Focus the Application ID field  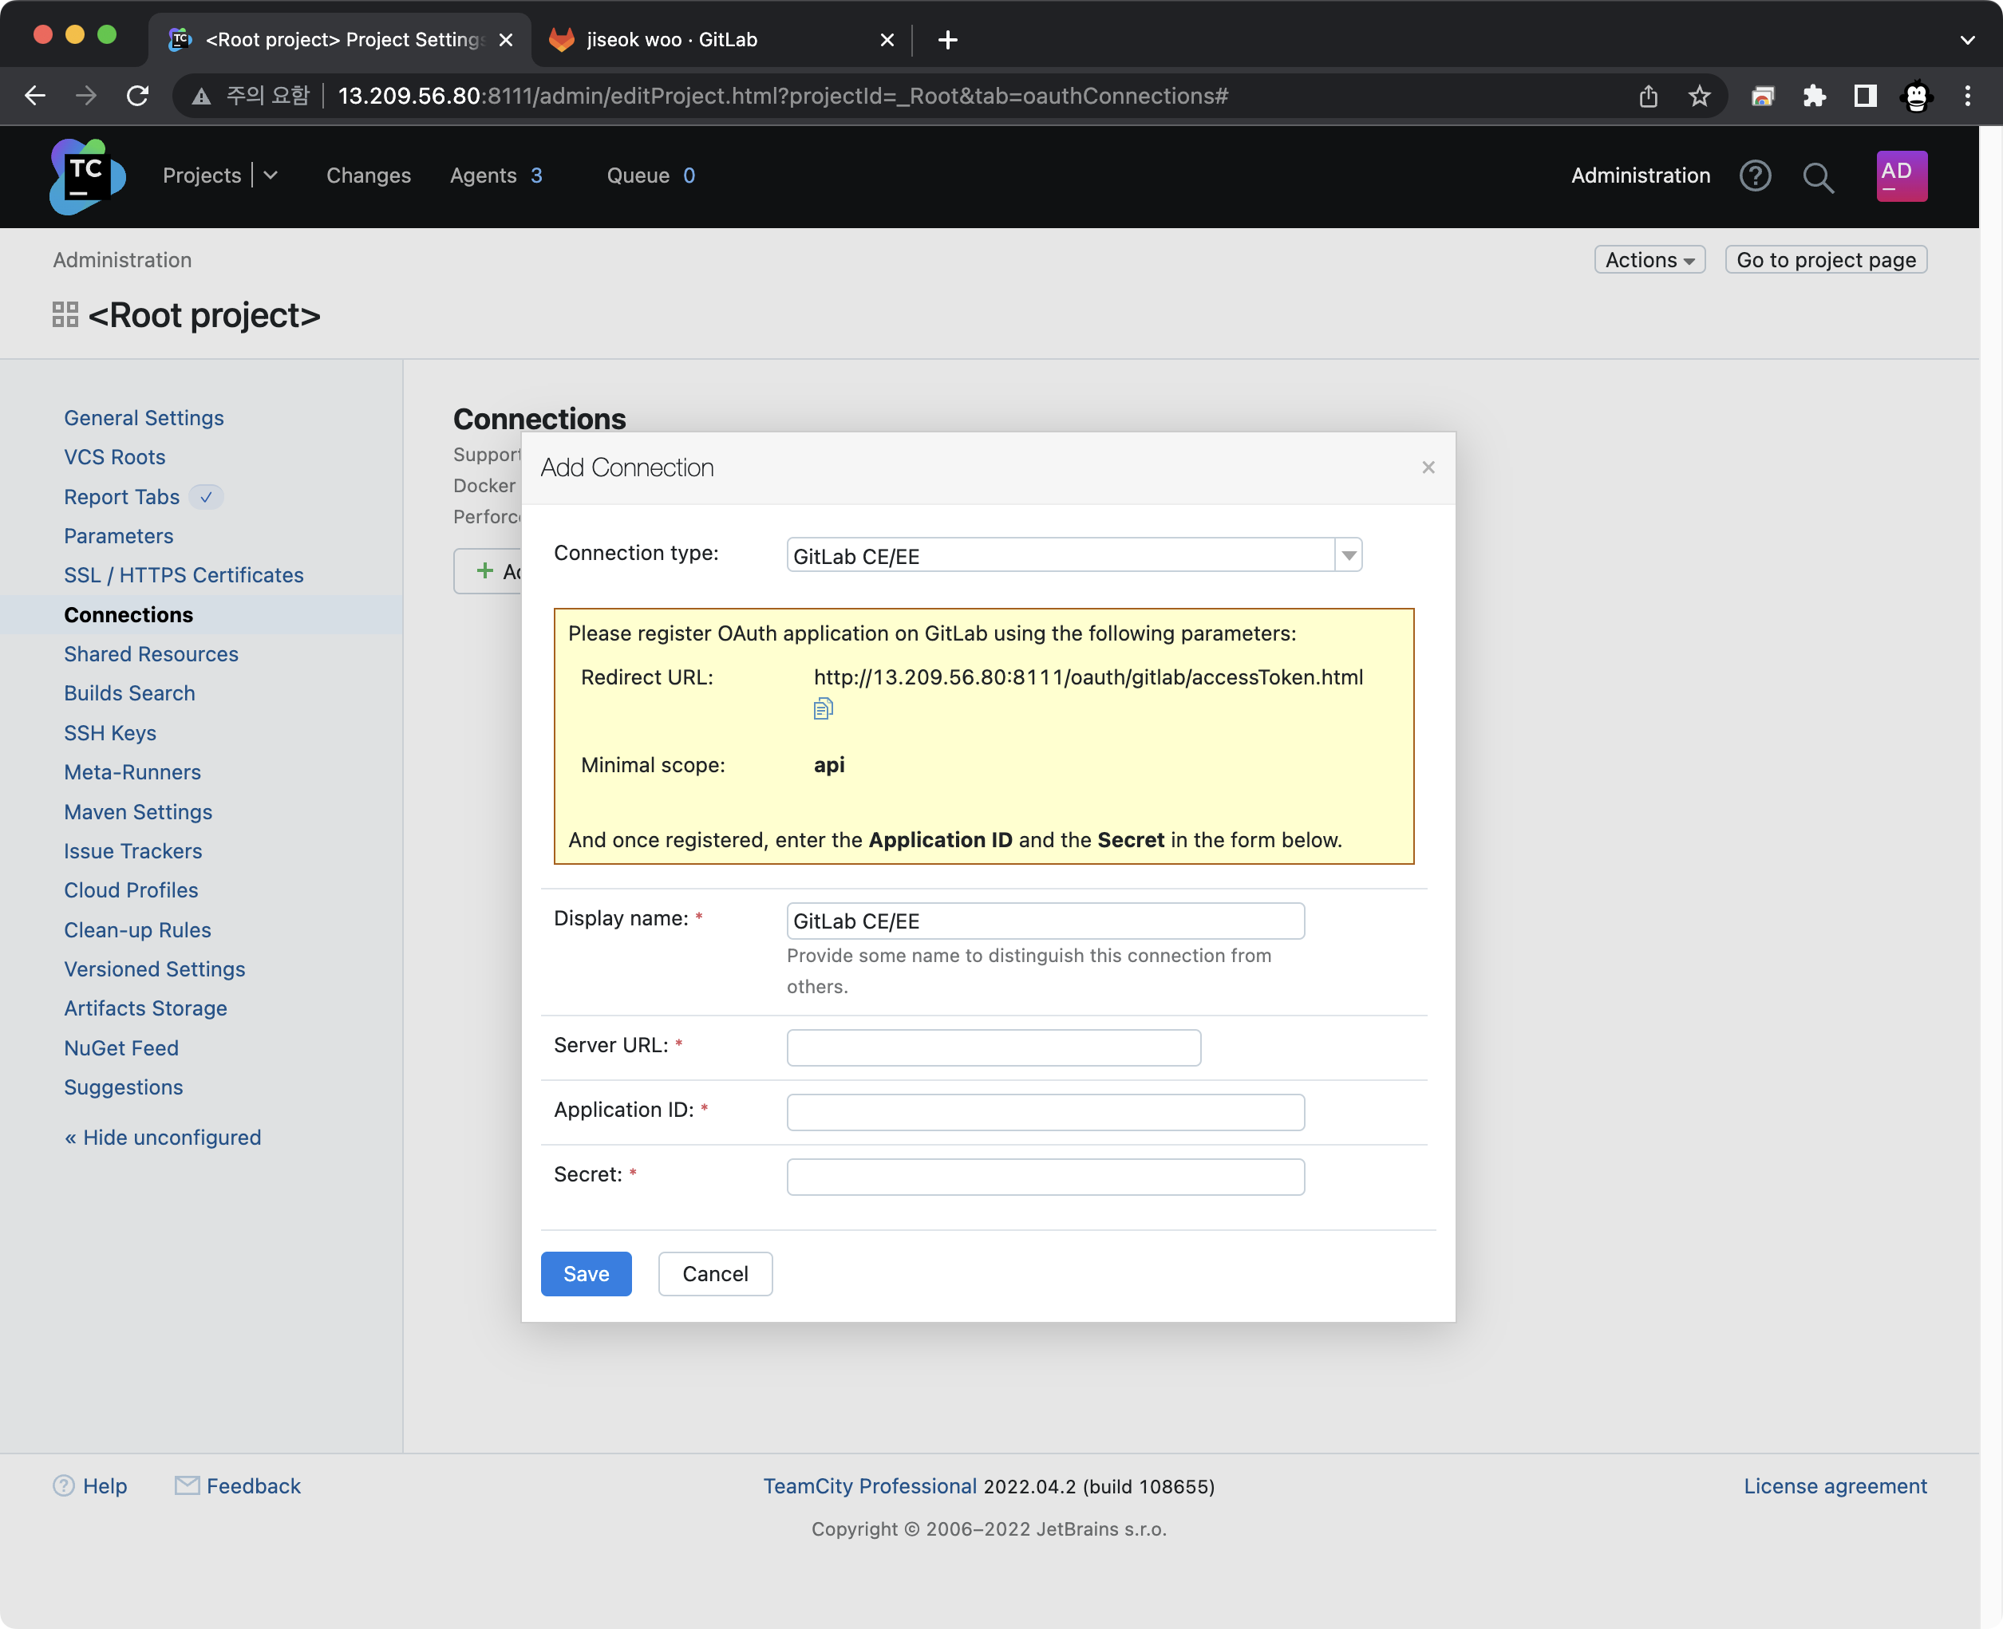[x=1045, y=1112]
